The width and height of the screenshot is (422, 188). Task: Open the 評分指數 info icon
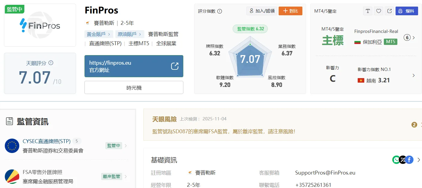tap(220, 11)
